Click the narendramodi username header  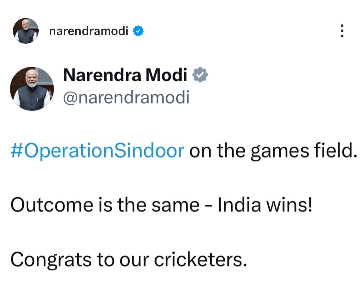click(x=89, y=31)
